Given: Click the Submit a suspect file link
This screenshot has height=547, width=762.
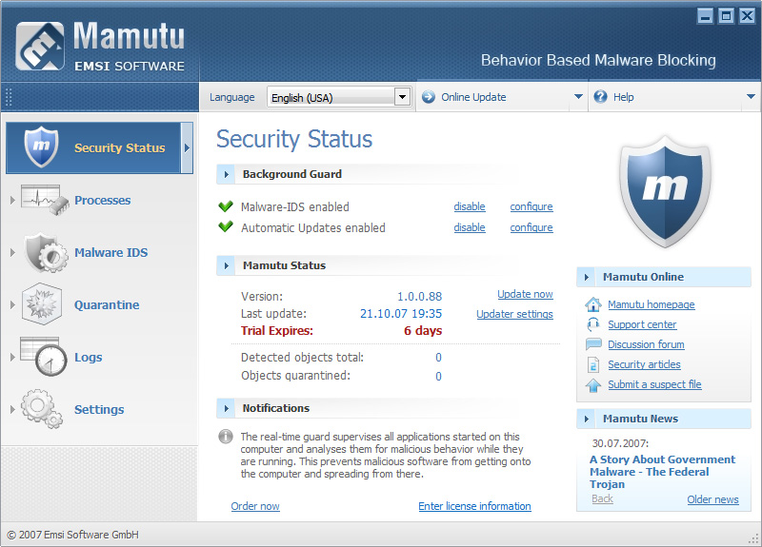Looking at the screenshot, I should (x=654, y=384).
